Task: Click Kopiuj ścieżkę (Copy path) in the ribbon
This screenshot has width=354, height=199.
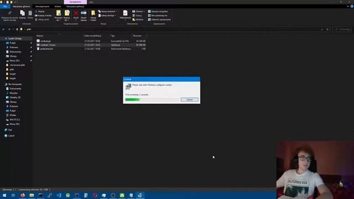Action: 43,15
